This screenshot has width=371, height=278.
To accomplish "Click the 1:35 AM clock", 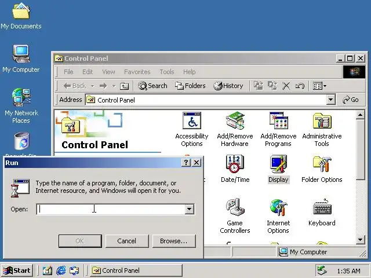I will pos(348,271).
